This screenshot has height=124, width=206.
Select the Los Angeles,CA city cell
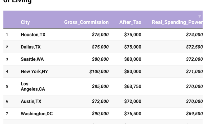pos(33,86)
